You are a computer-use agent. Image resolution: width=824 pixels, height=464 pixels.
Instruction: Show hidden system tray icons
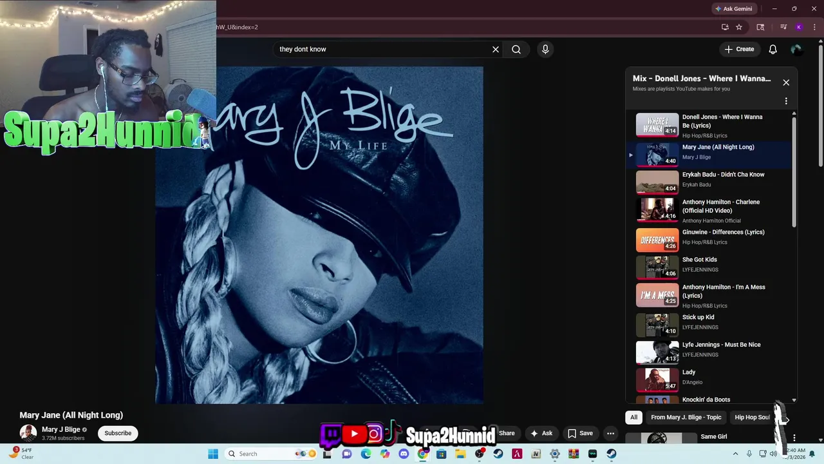tap(736, 454)
